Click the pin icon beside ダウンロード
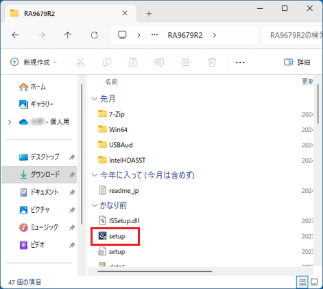Image resolution: width=323 pixels, height=289 pixels. pos(72,175)
